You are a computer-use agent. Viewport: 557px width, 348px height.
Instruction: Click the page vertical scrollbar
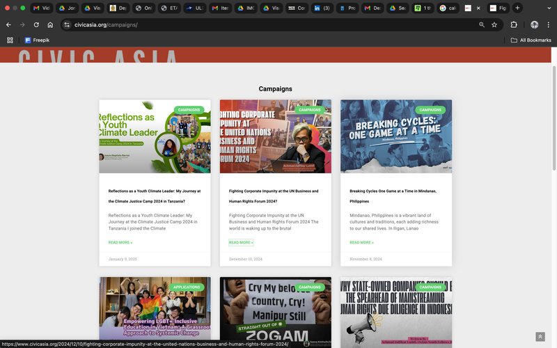(x=554, y=117)
